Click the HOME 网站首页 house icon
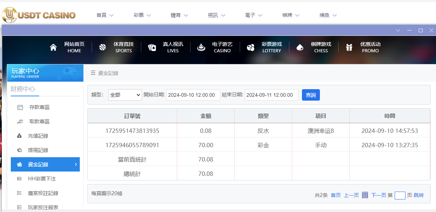Viewport: 436px width, 212px height. [x=53, y=47]
